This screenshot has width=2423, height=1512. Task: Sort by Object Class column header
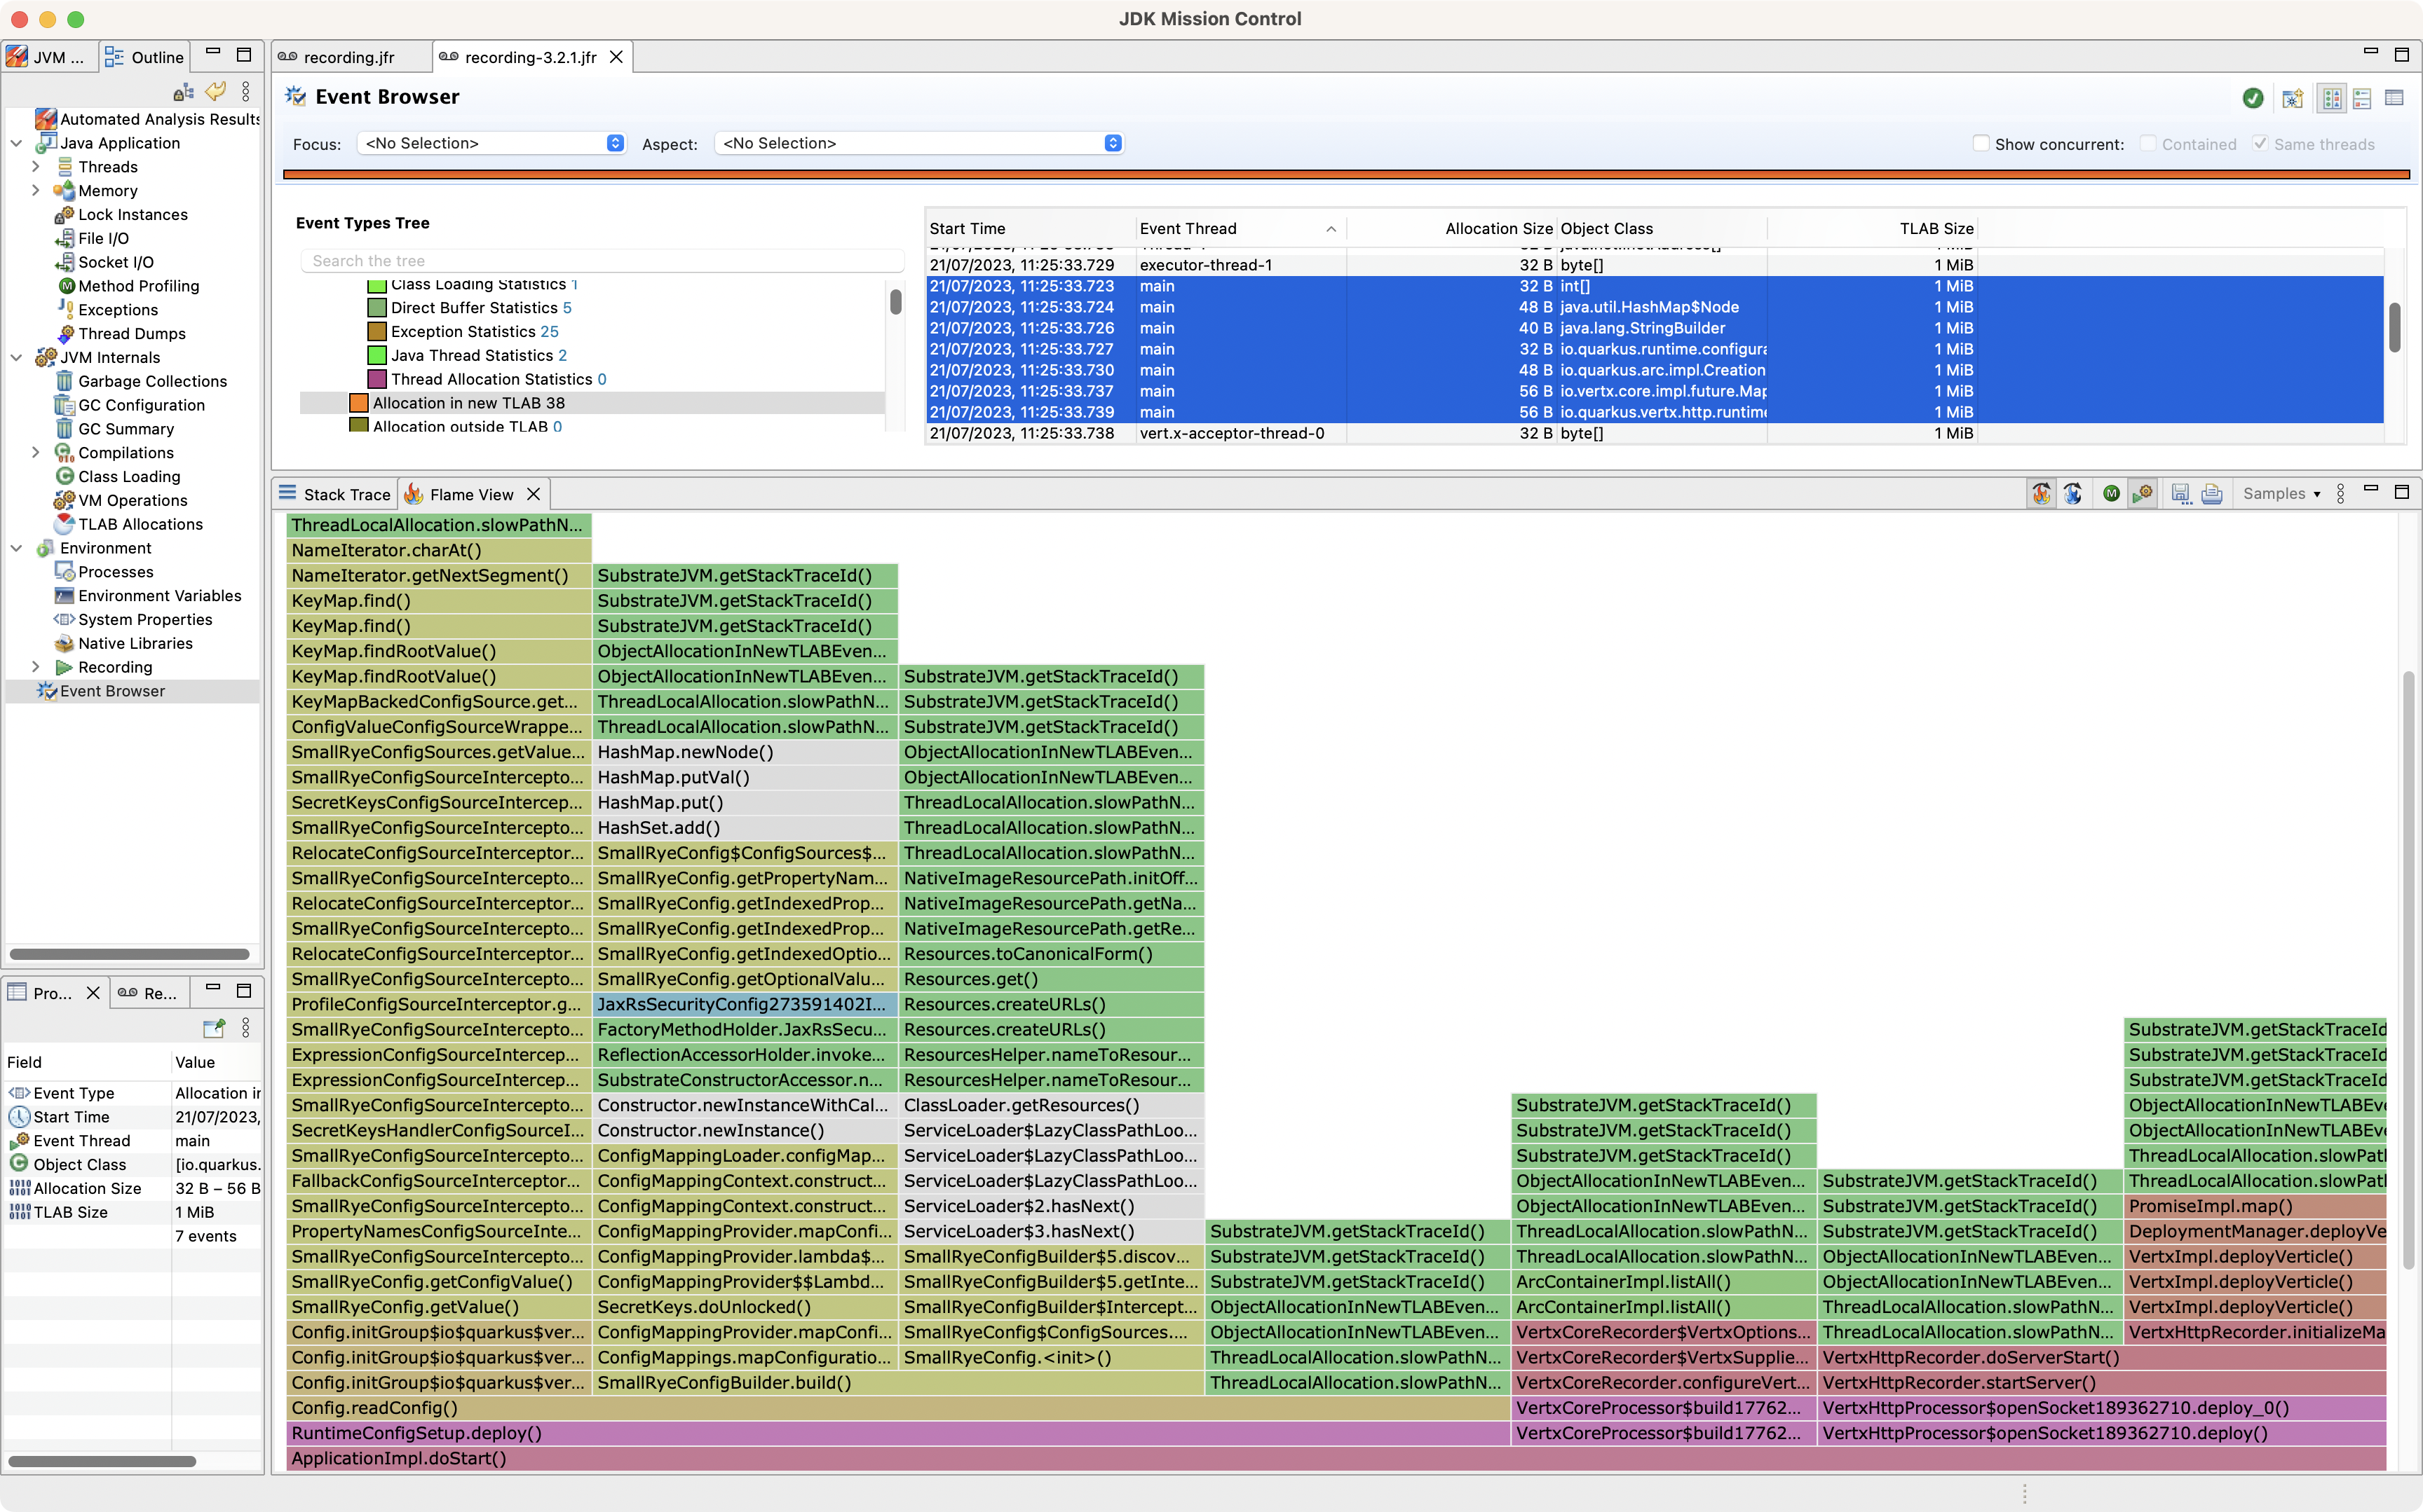coord(1662,228)
